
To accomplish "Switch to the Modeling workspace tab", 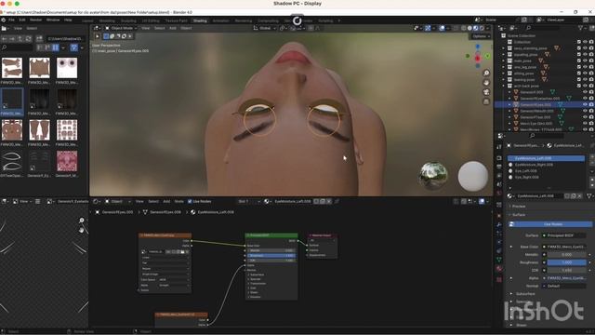I will tap(107, 20).
